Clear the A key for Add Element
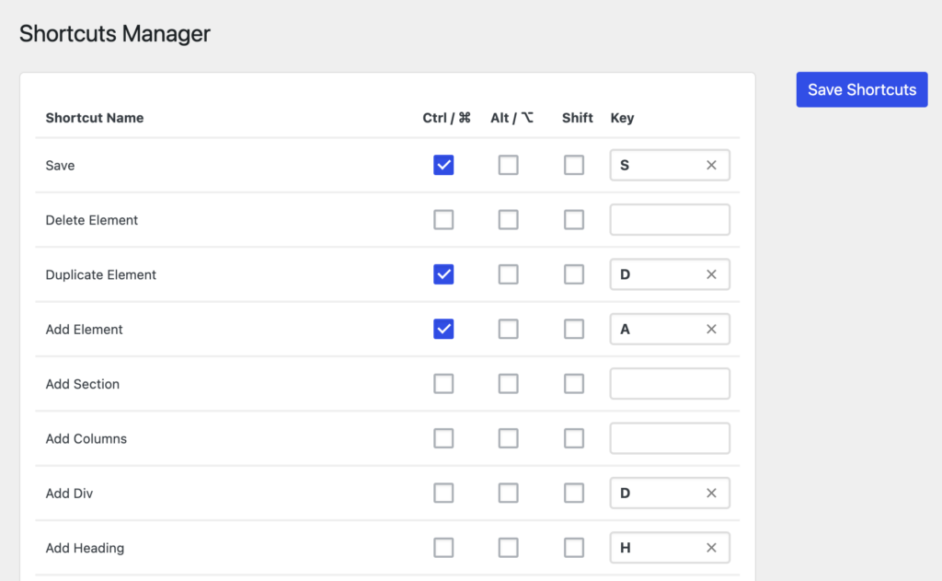 (711, 330)
